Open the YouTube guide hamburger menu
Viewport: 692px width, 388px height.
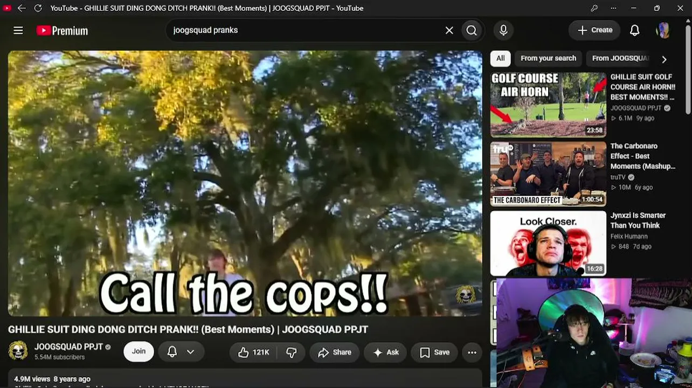(x=18, y=31)
